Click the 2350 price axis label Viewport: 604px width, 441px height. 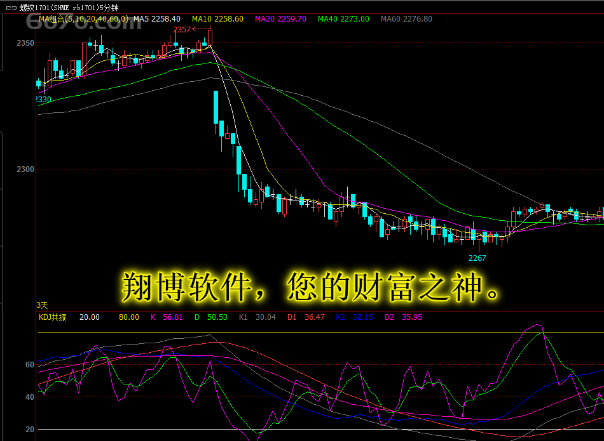pyautogui.click(x=25, y=43)
